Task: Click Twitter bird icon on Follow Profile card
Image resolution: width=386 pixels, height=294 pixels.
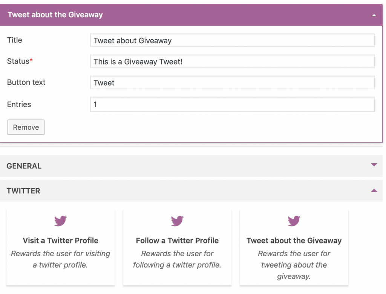Action: tap(177, 221)
